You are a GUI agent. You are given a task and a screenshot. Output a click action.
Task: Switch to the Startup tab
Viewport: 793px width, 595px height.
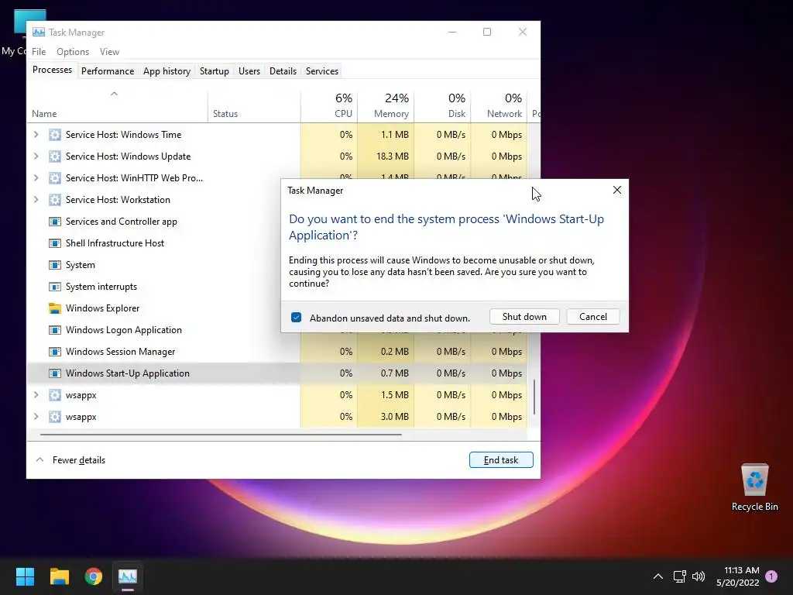pos(215,71)
